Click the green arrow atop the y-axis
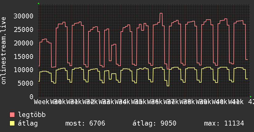This screenshot has width=254, height=132. pos(39,3)
